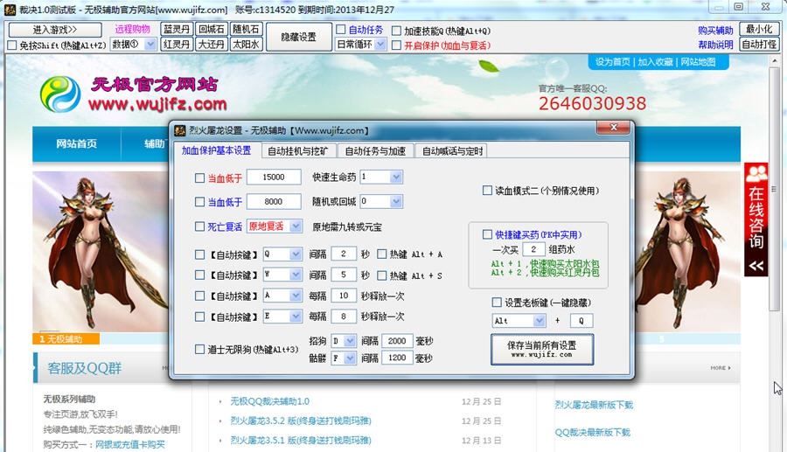Click the Wuji yin-yang logo icon
This screenshot has height=452, width=787.
tap(59, 94)
